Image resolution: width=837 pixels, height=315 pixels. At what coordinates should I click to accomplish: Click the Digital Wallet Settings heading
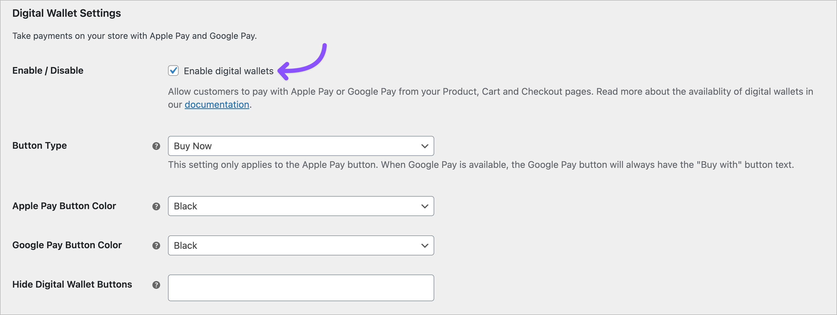[66, 13]
